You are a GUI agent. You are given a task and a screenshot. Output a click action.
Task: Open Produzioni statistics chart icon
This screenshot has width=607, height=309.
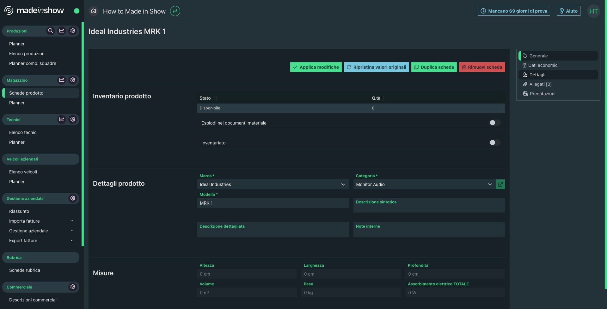(x=62, y=31)
